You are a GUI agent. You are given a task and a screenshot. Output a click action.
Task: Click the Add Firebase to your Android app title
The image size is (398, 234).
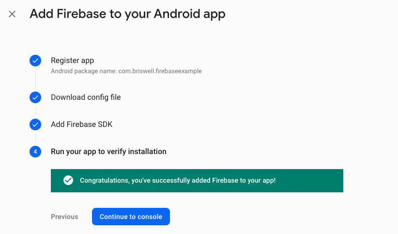tap(127, 14)
